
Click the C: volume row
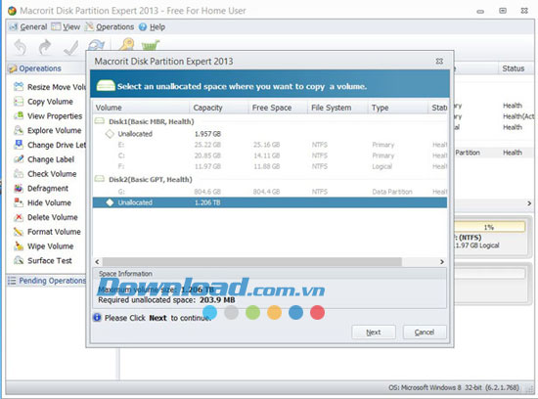(270, 155)
